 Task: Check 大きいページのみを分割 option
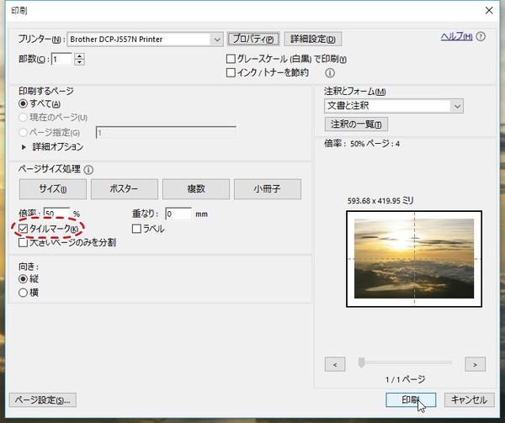23,242
